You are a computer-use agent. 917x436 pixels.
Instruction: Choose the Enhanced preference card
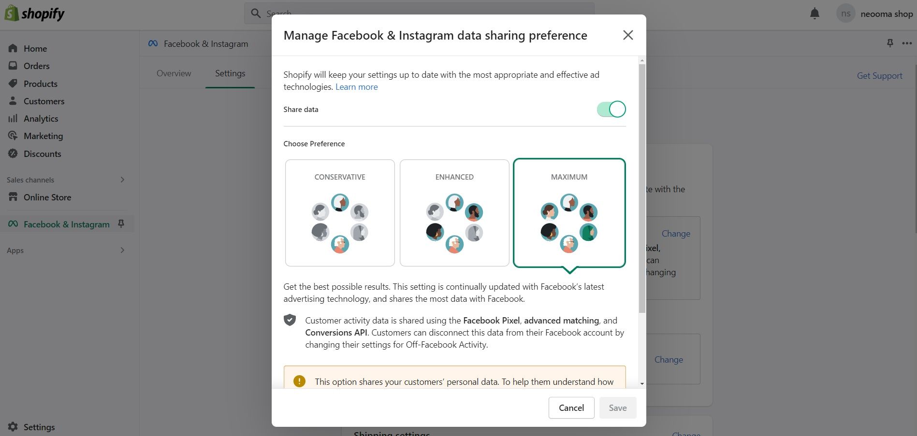454,213
